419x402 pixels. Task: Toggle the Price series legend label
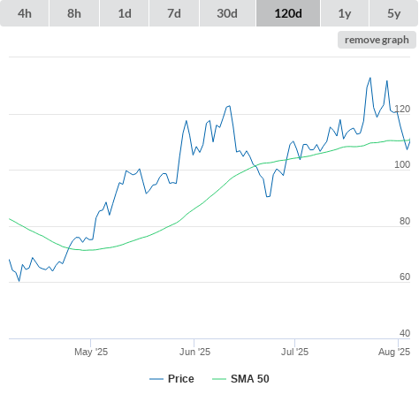180,379
